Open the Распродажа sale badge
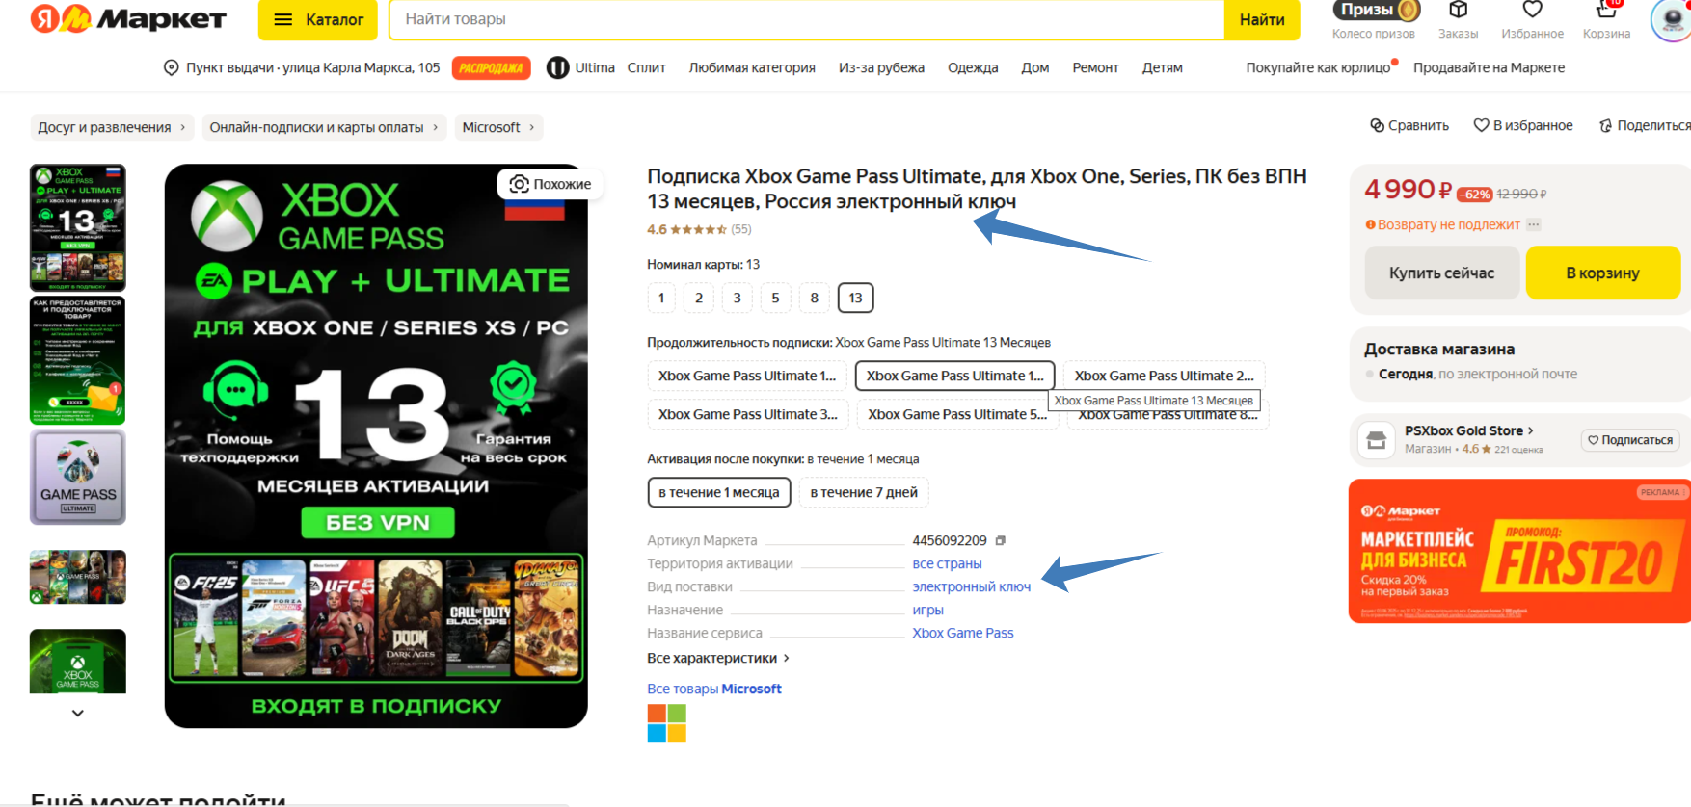 tap(491, 67)
